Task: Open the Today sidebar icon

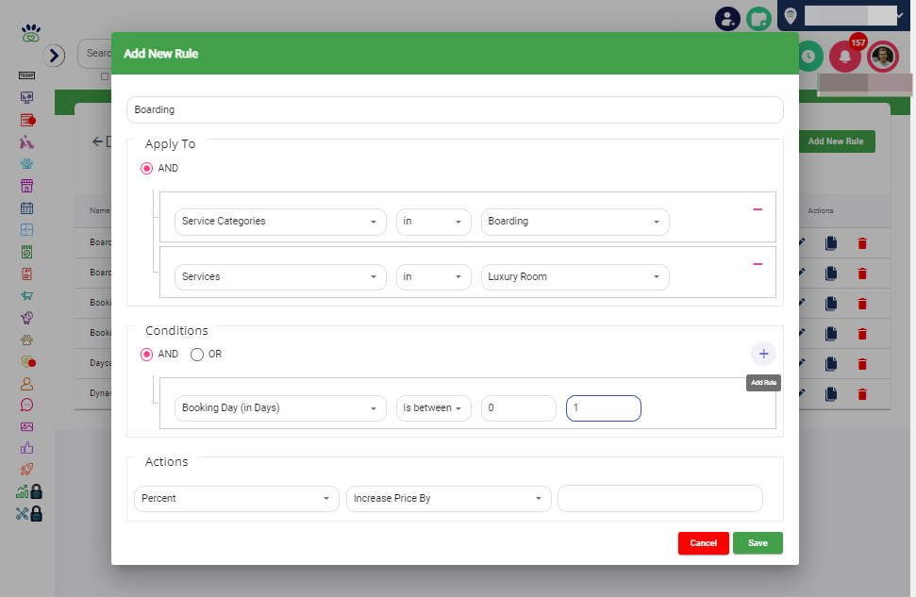Action: click(26, 75)
